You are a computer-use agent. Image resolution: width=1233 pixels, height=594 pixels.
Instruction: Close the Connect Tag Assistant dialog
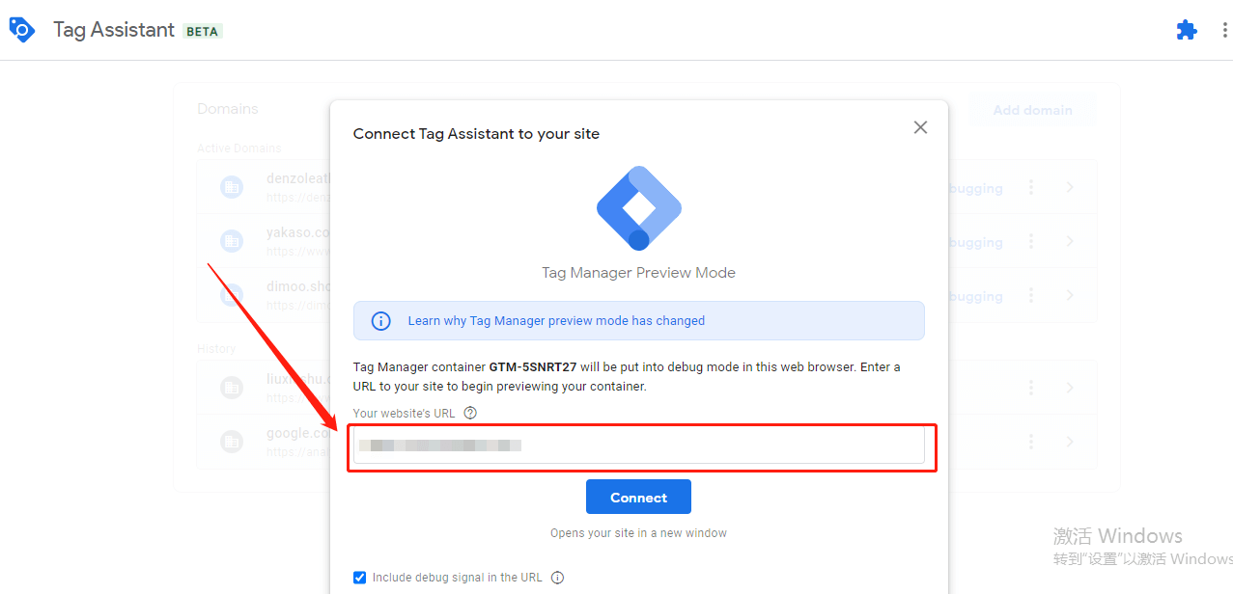click(920, 127)
